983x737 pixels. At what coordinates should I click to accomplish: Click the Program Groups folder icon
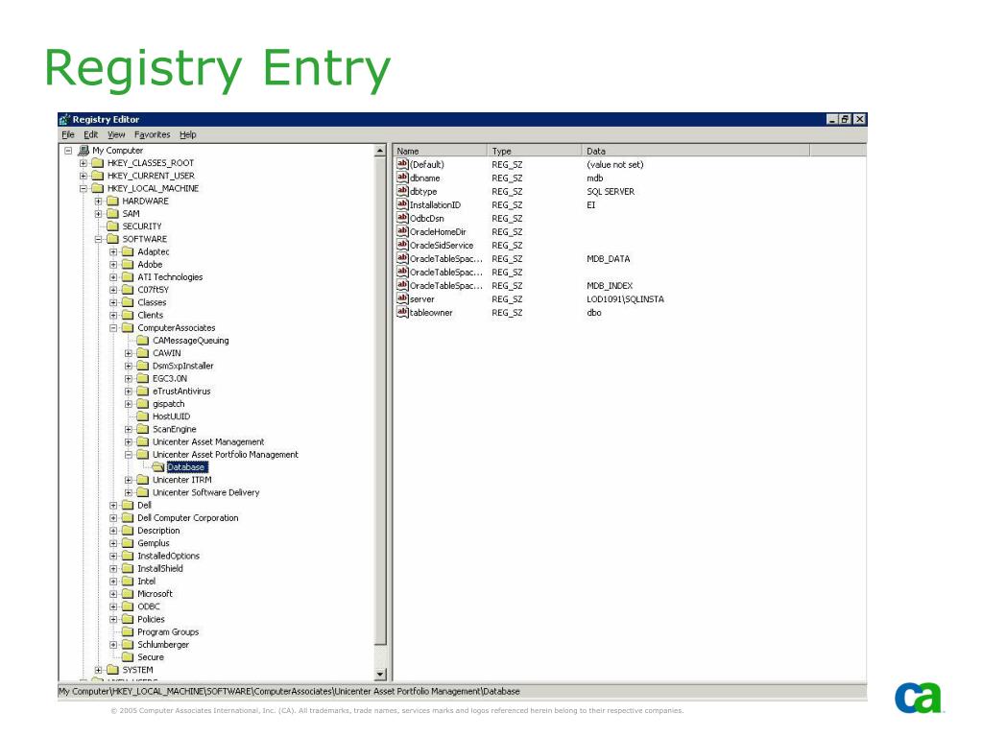128,631
